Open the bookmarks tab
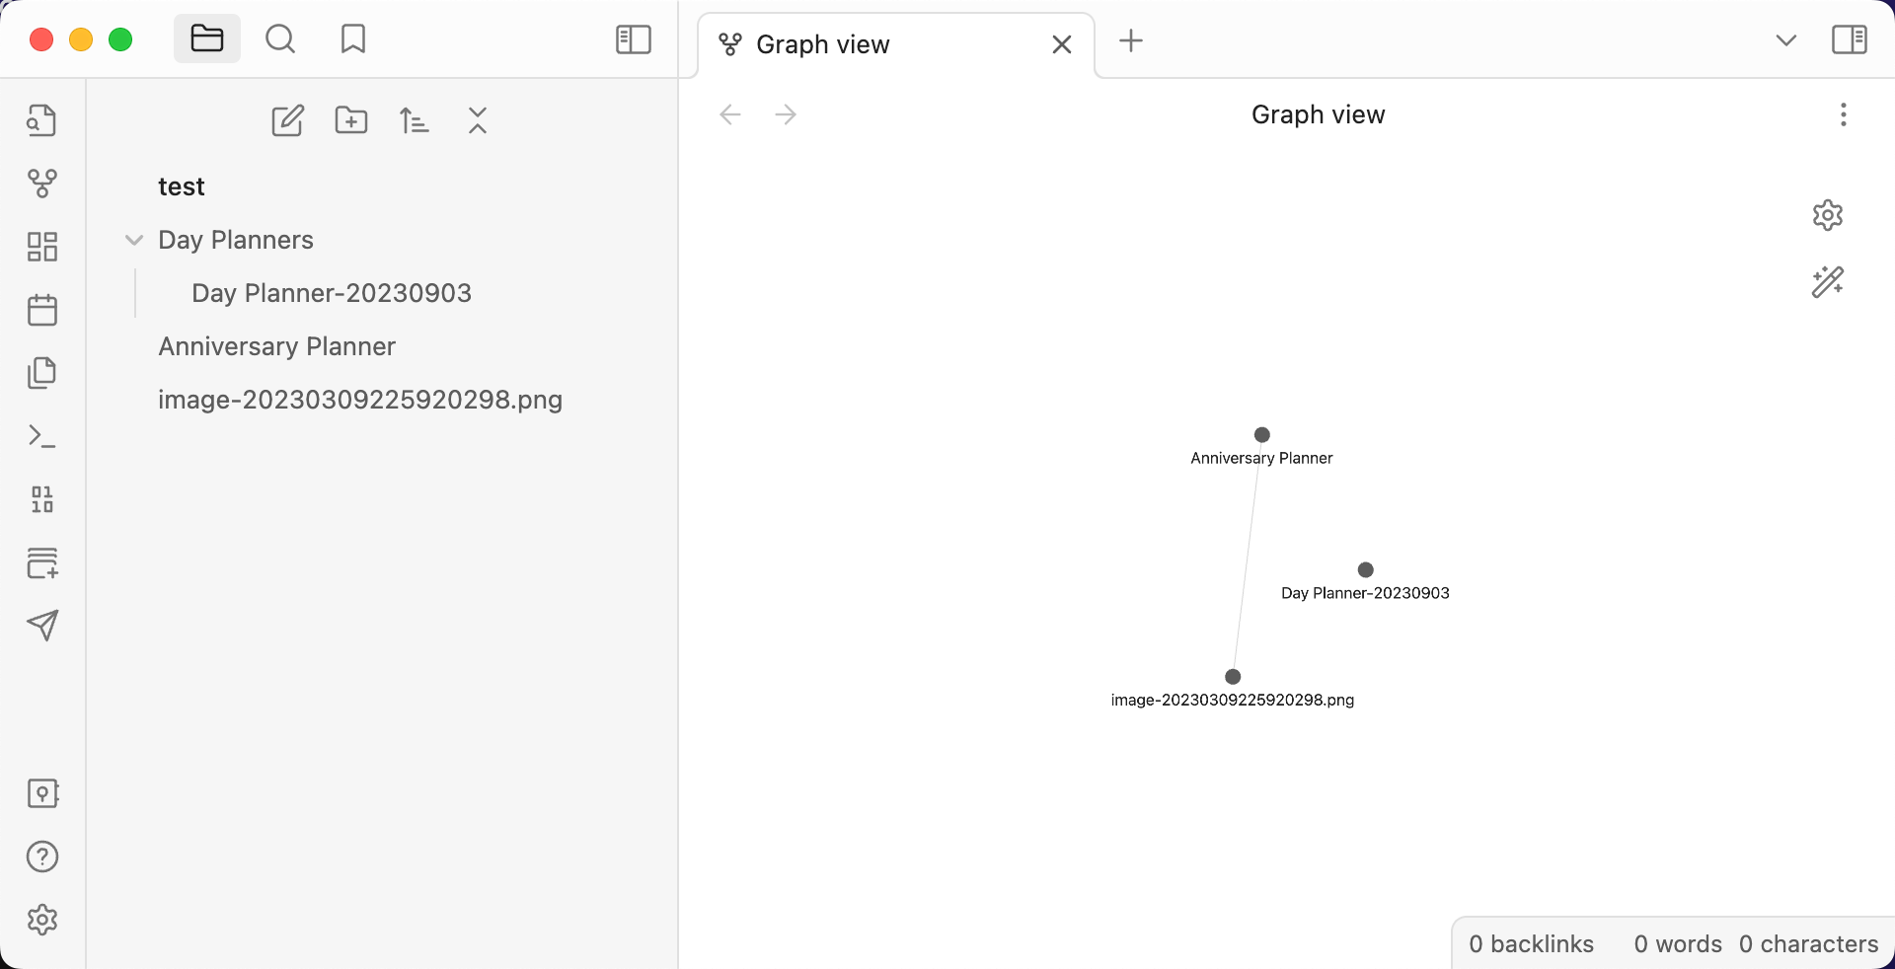This screenshot has width=1895, height=969. tap(353, 39)
